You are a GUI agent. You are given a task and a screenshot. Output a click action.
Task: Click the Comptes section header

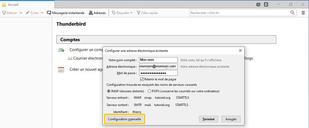pyautogui.click(x=166, y=40)
